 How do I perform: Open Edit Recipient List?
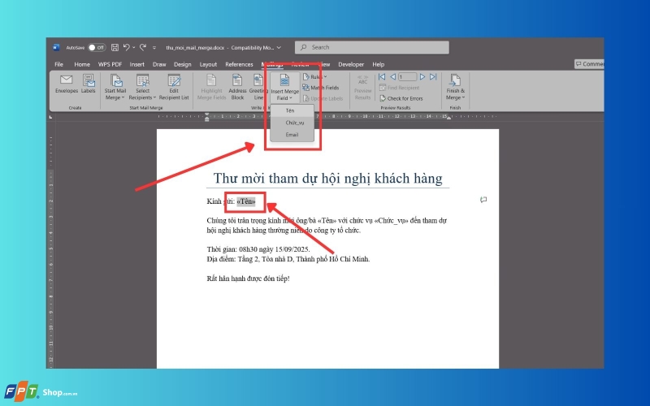click(174, 88)
